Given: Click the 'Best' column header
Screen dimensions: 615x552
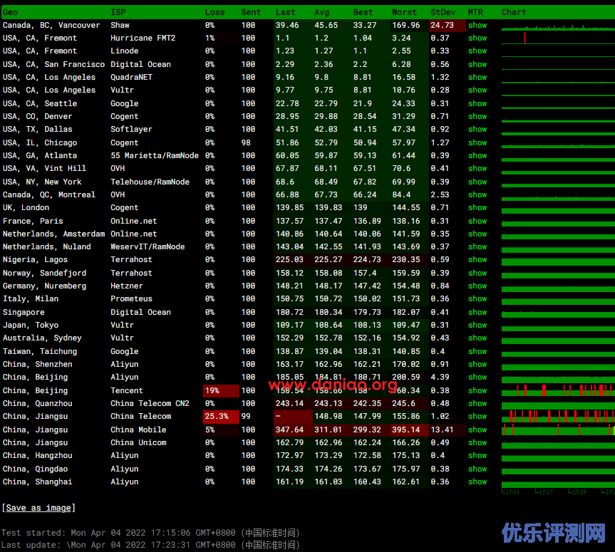Looking at the screenshot, I should click(x=363, y=12).
